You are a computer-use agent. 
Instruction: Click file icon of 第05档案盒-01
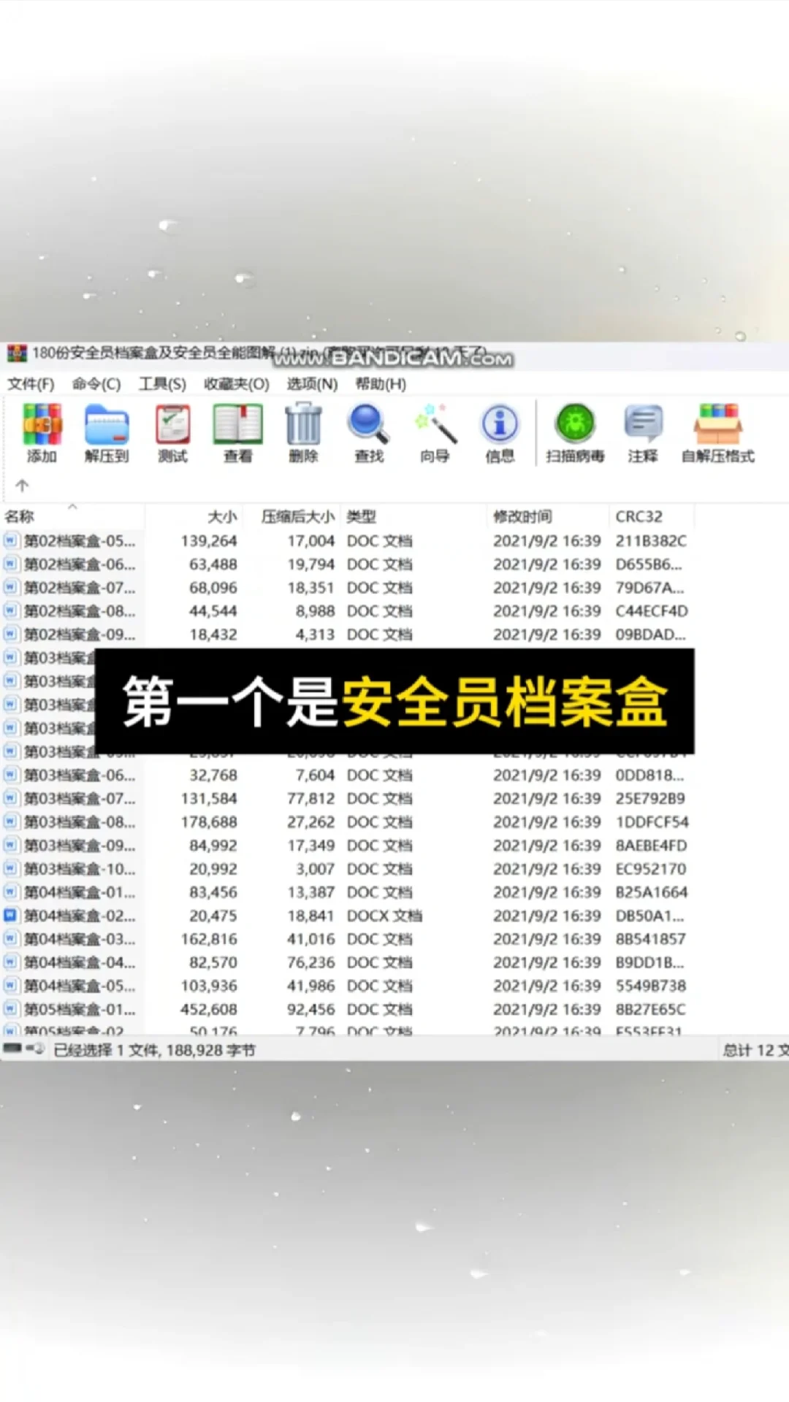tap(10, 1008)
